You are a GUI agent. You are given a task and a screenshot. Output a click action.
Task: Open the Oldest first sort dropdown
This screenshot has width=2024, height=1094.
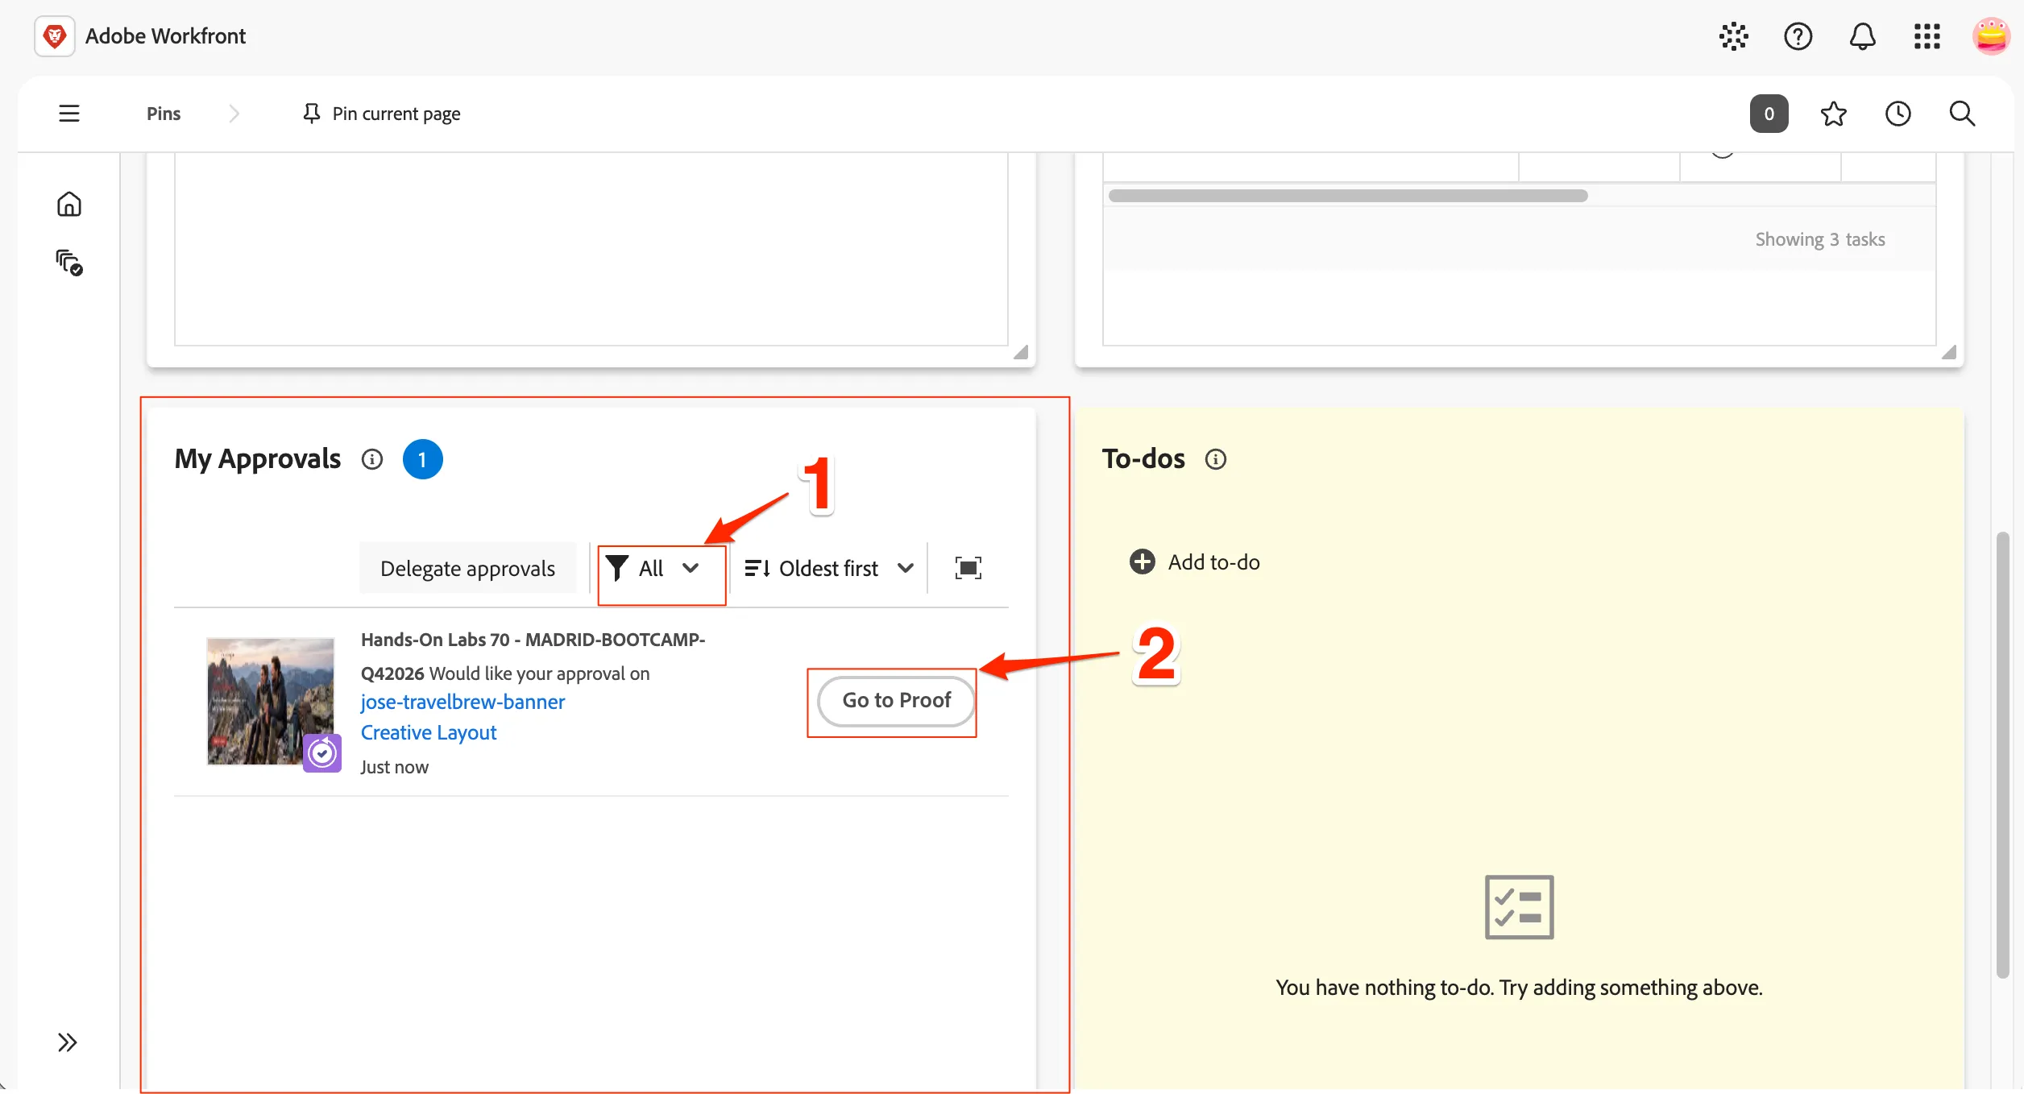point(828,568)
